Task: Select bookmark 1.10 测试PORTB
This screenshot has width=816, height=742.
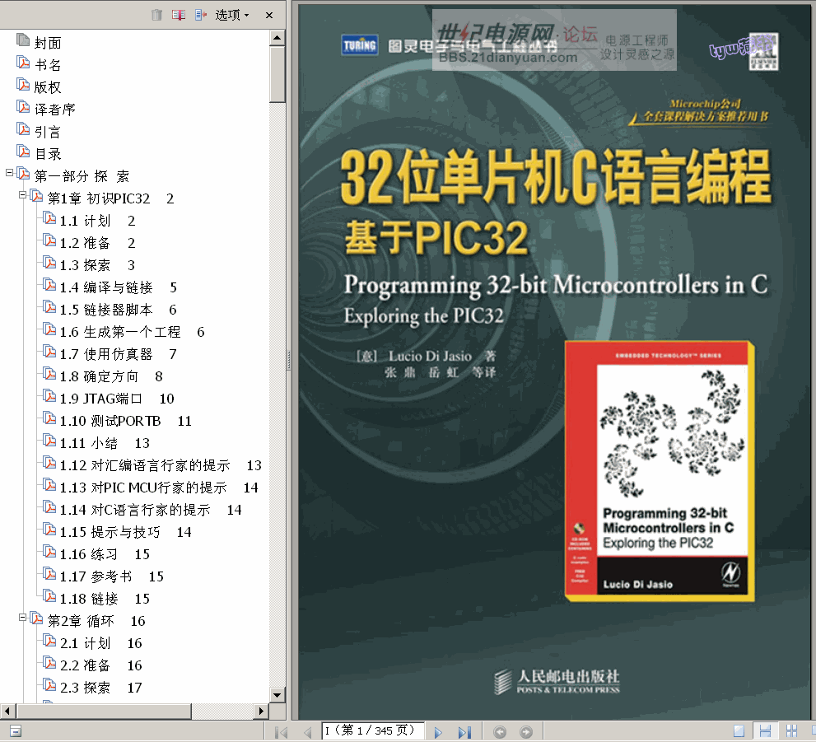Action: [x=126, y=421]
